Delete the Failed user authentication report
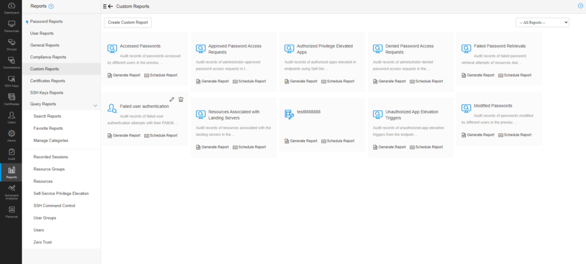 click(181, 99)
